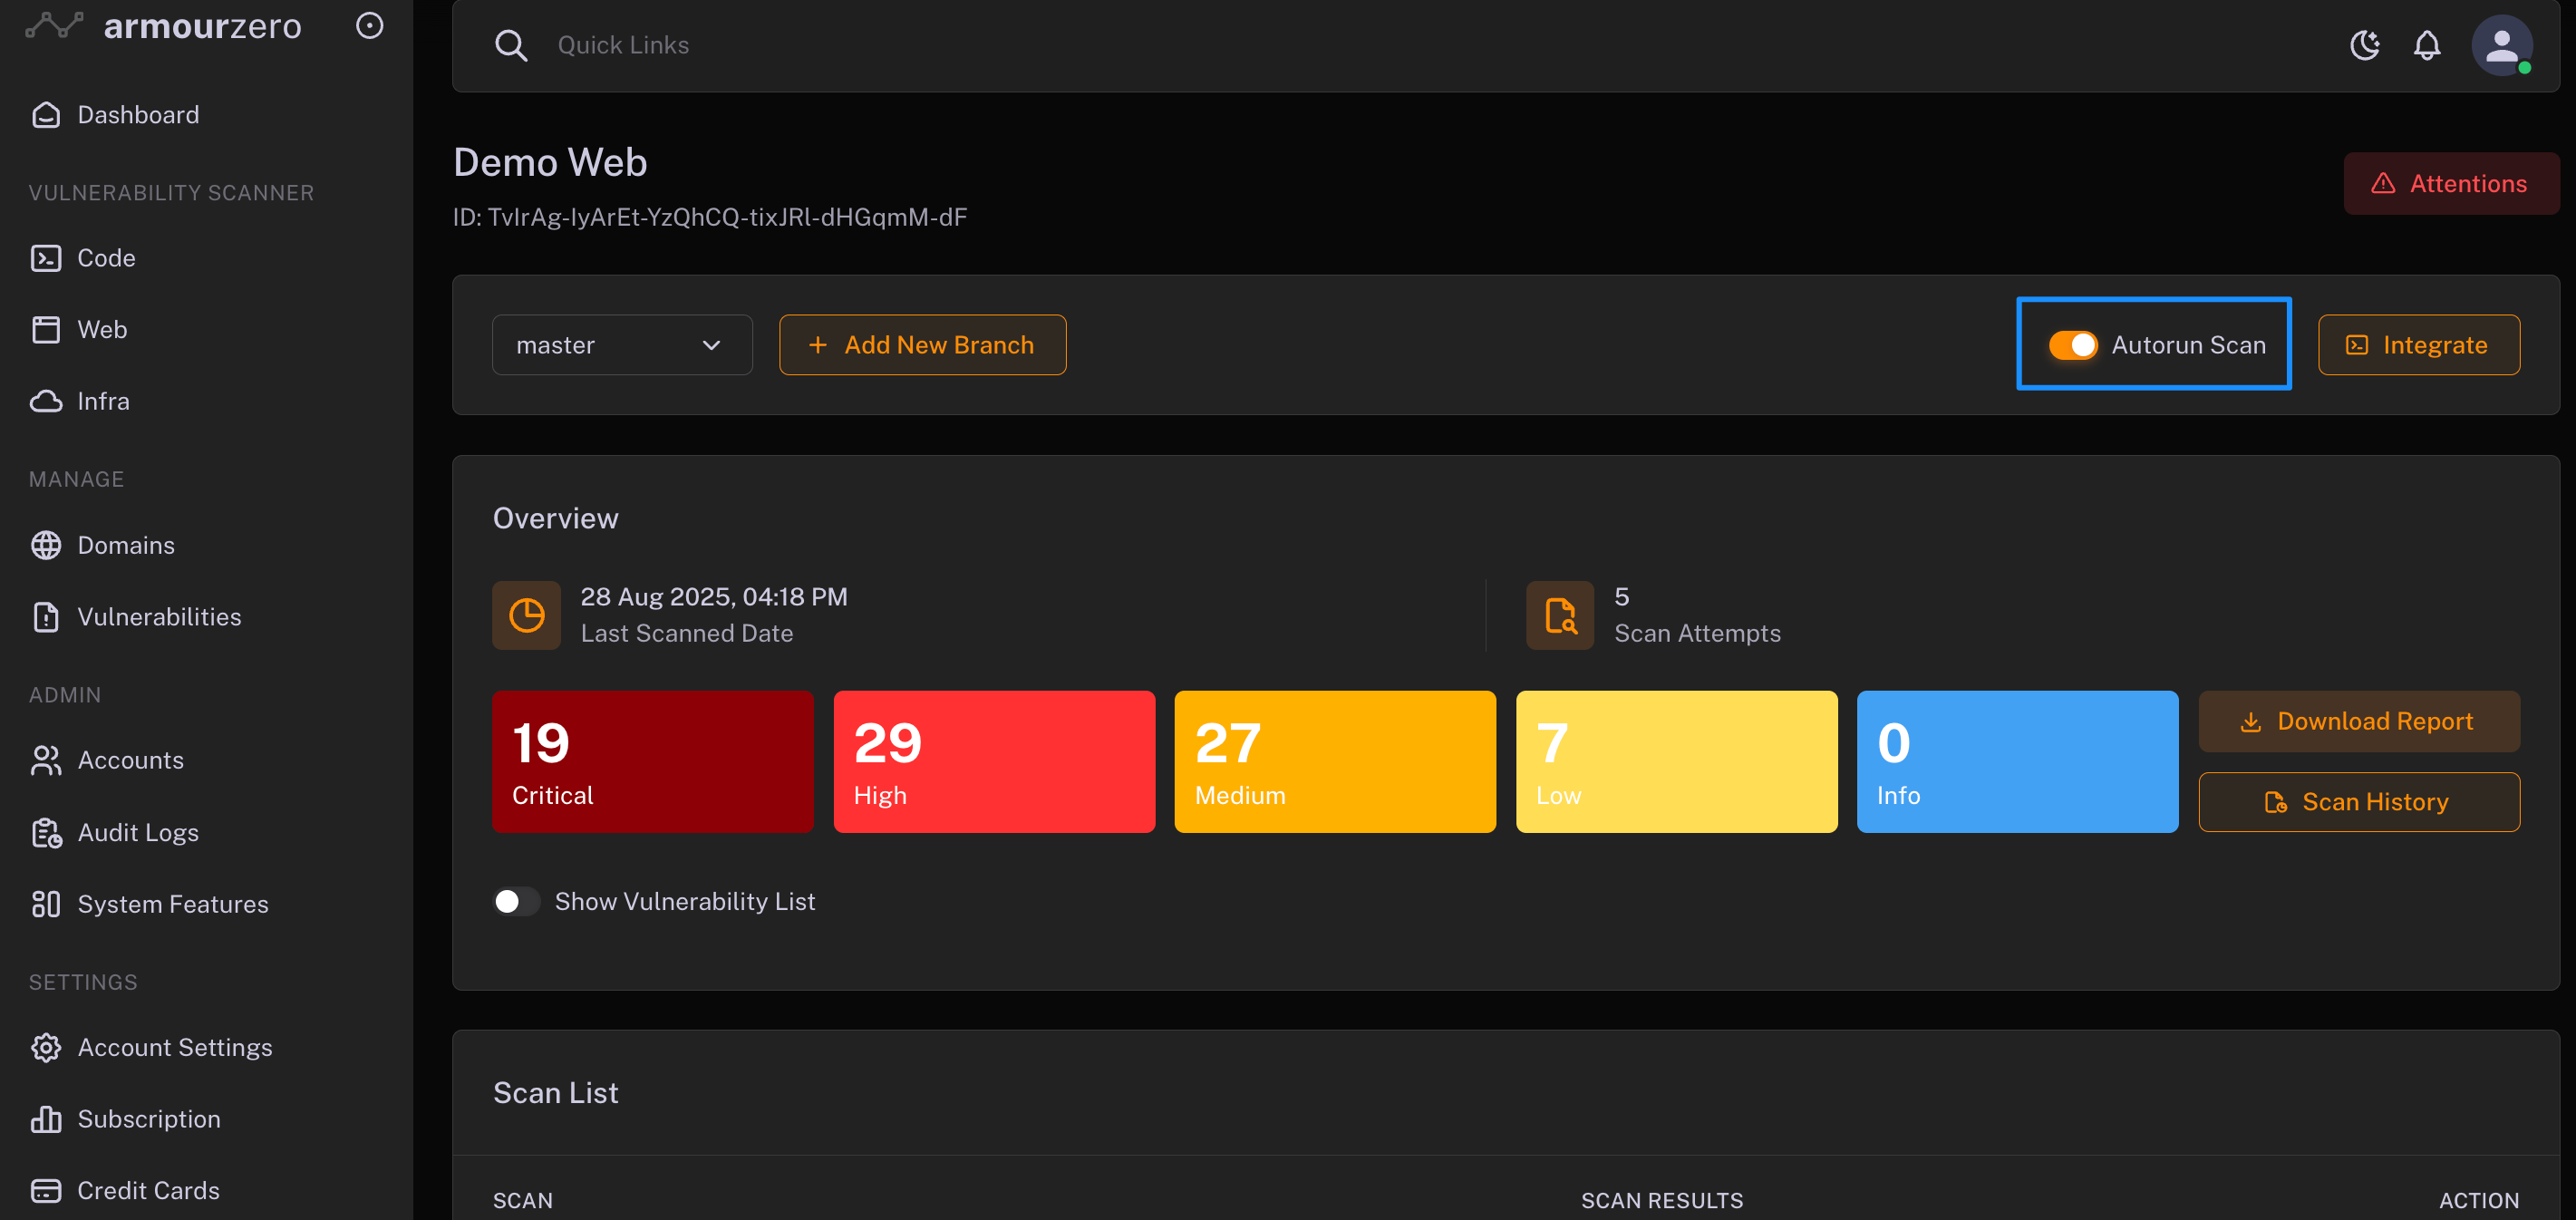Image resolution: width=2576 pixels, height=1220 pixels.
Task: Click the search magnifier icon
Action: point(511,45)
